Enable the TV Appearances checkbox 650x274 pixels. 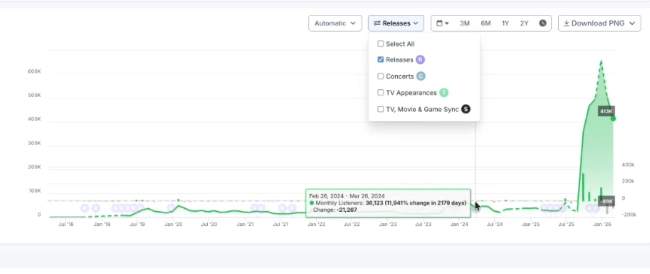(x=381, y=92)
